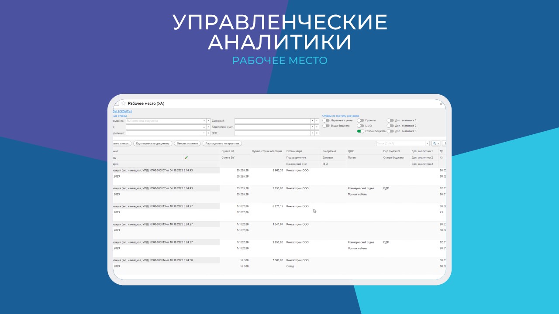
Task: Disable the Статьи бюджета toggle
Action: pos(360,131)
